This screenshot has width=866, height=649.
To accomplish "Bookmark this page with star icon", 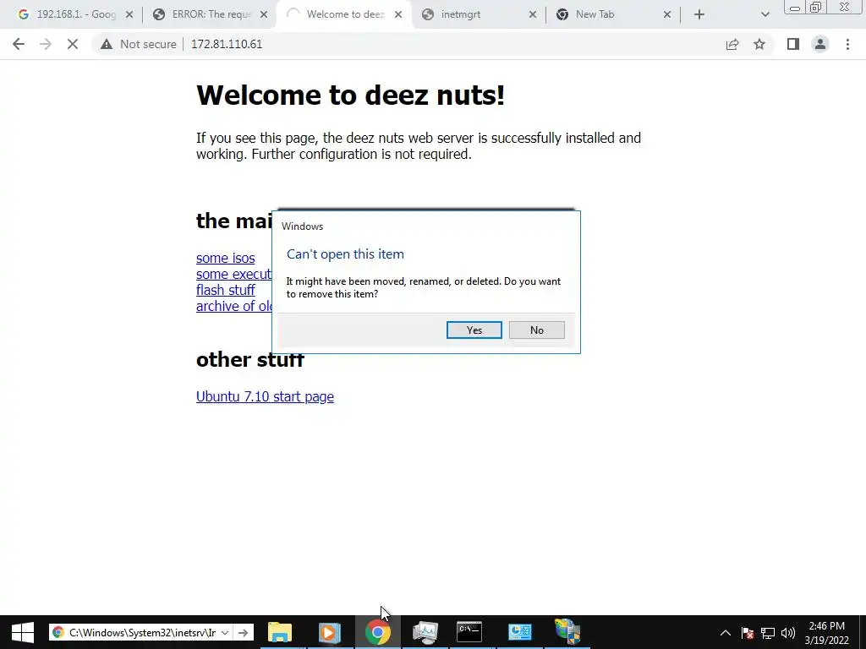I will pos(759,44).
